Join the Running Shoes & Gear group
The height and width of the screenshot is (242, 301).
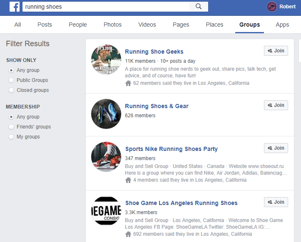click(276, 105)
